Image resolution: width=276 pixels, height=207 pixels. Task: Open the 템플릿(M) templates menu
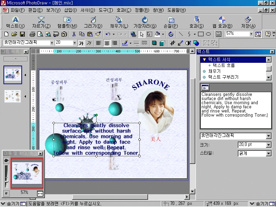67,22
